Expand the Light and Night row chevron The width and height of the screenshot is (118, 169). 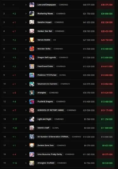[x=26, y=119]
